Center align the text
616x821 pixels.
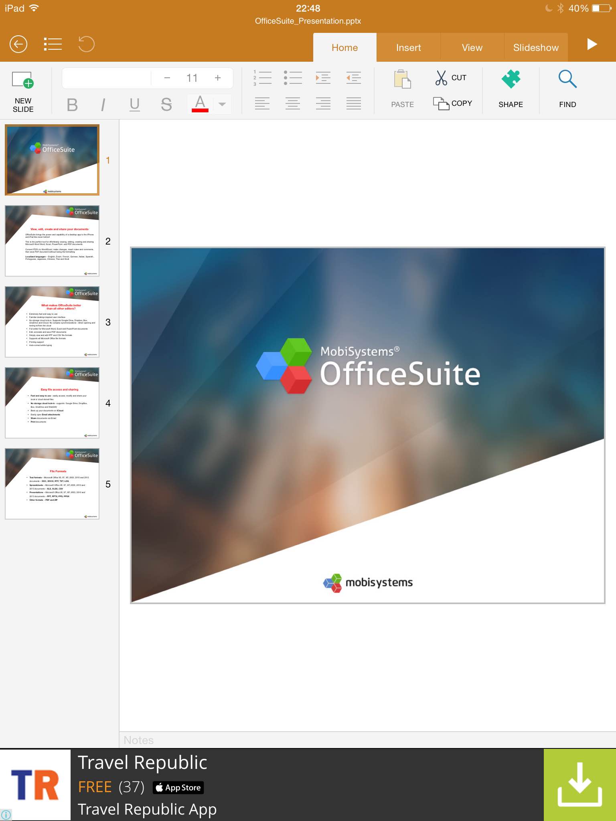293,103
